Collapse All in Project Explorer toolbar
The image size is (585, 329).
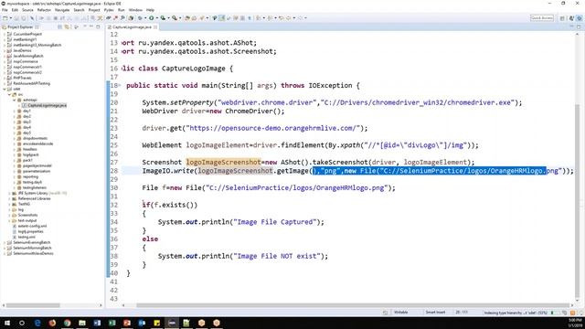[x=59, y=27]
